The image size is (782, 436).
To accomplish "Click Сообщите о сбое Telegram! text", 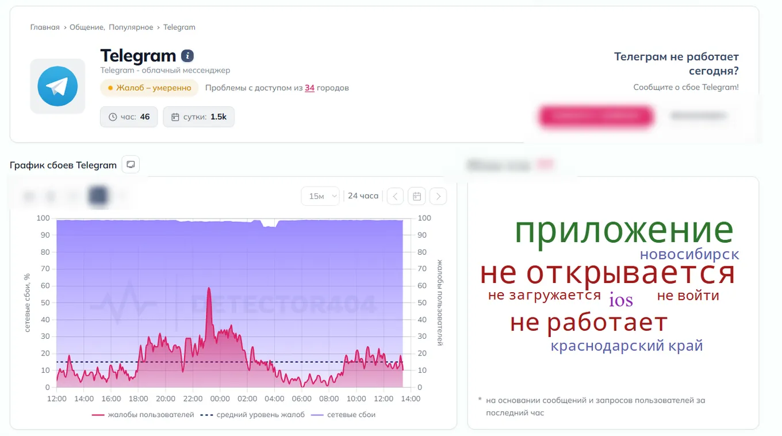I will (x=686, y=87).
